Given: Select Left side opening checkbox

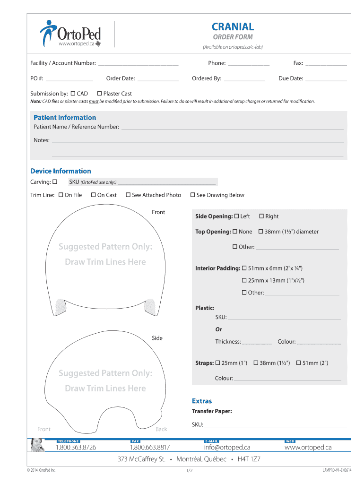Looking at the screenshot, I should pos(236,216).
